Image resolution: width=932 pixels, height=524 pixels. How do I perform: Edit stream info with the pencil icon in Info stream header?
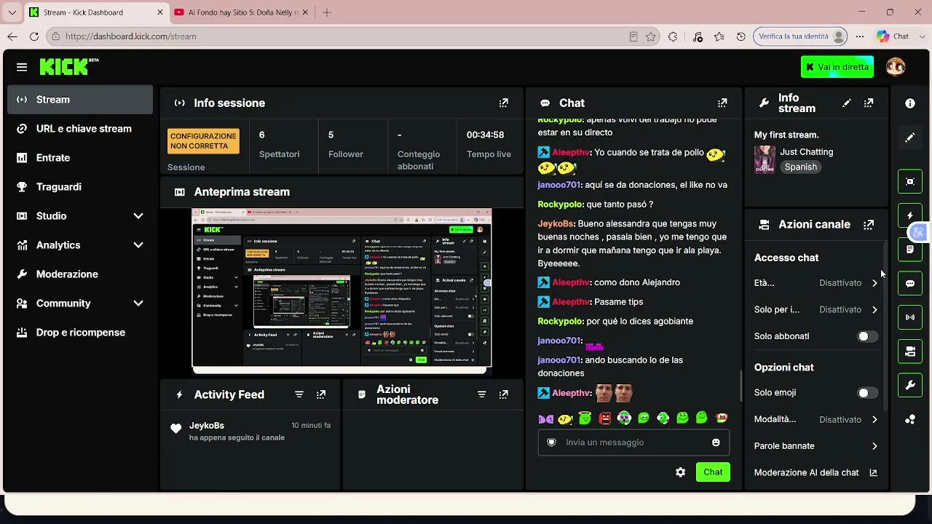[846, 103]
